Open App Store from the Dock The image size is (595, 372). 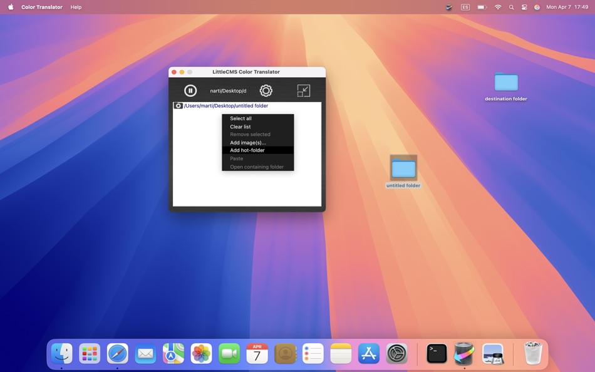tap(369, 353)
